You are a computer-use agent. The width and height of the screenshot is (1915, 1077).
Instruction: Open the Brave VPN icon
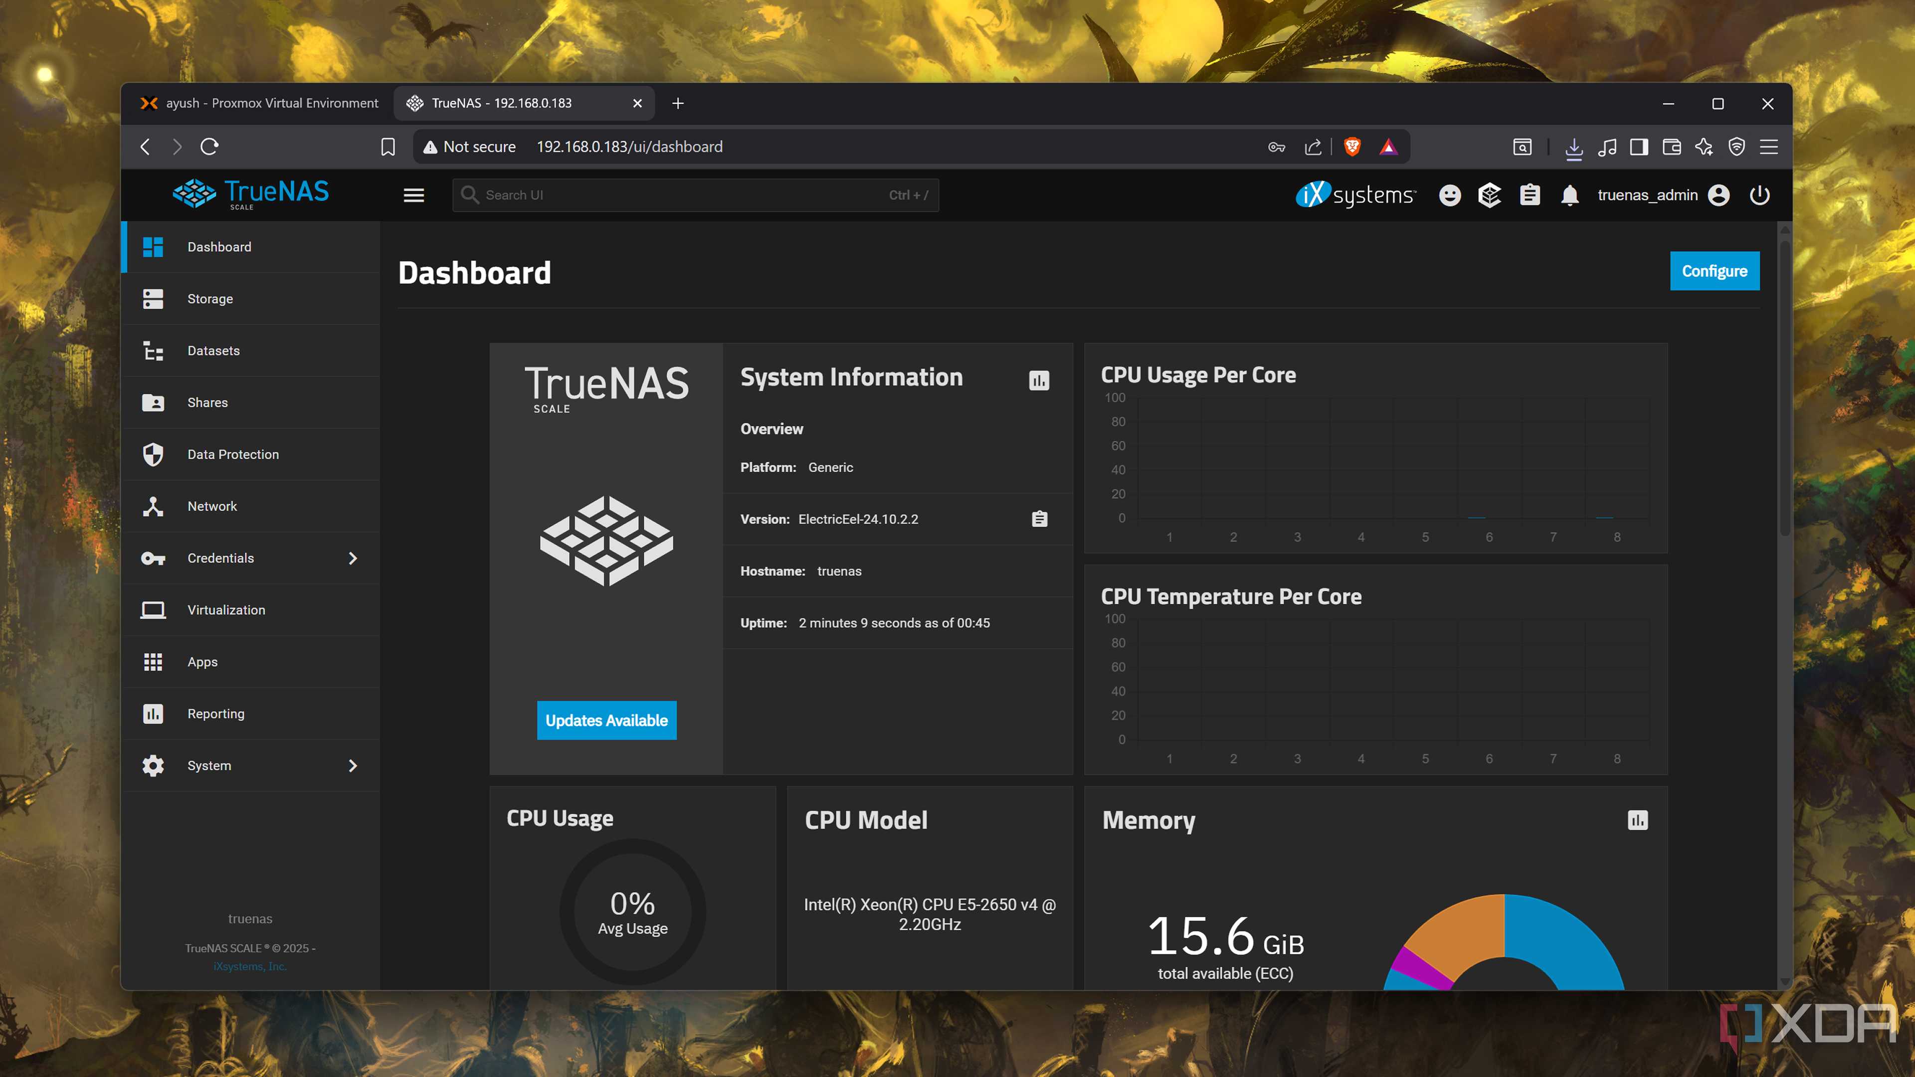pyautogui.click(x=1736, y=147)
